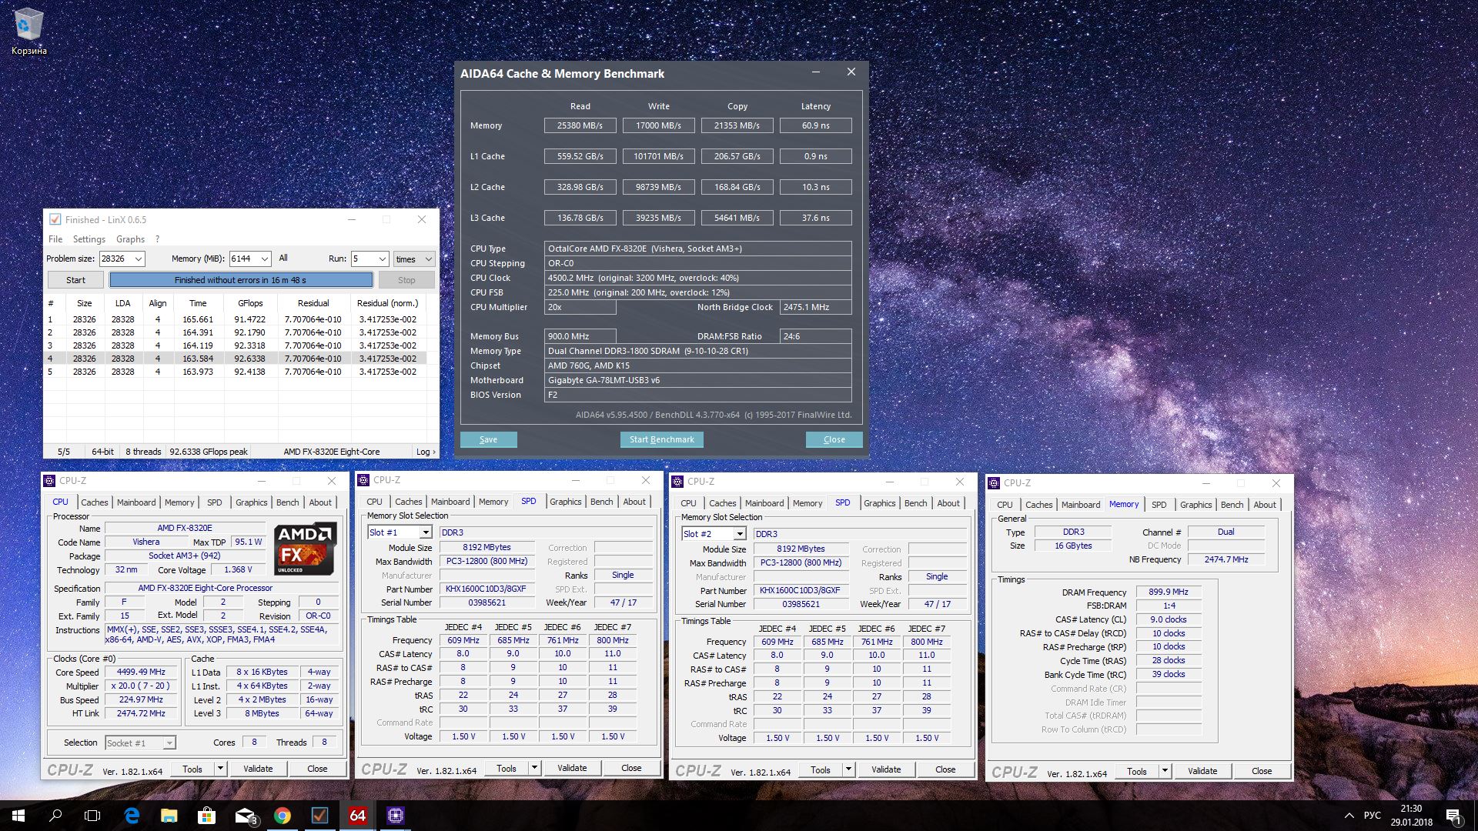Image resolution: width=1478 pixels, height=831 pixels.
Task: Open the Mail app in taskbar
Action: pos(245,816)
